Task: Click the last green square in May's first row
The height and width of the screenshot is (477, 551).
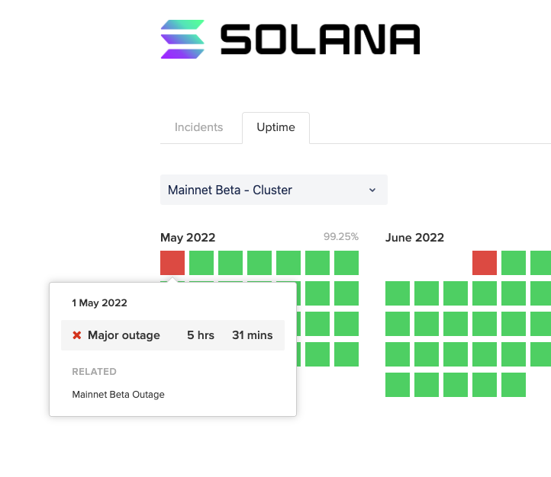Action: pos(346,263)
